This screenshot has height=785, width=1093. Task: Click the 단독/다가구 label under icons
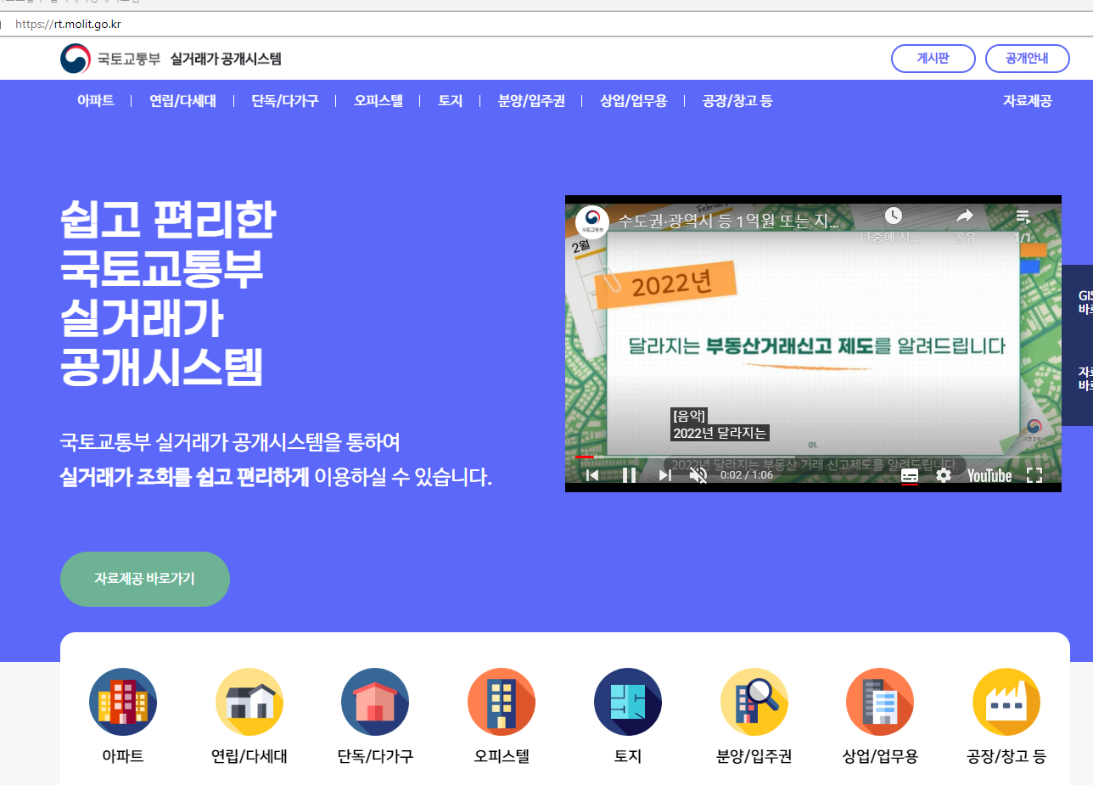(375, 756)
